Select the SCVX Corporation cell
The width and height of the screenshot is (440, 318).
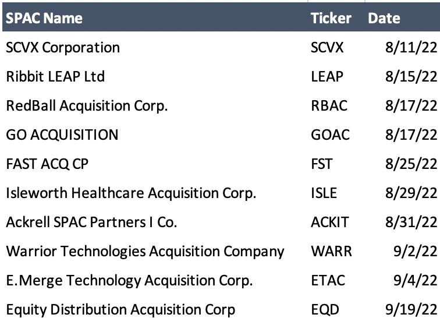[63, 48]
